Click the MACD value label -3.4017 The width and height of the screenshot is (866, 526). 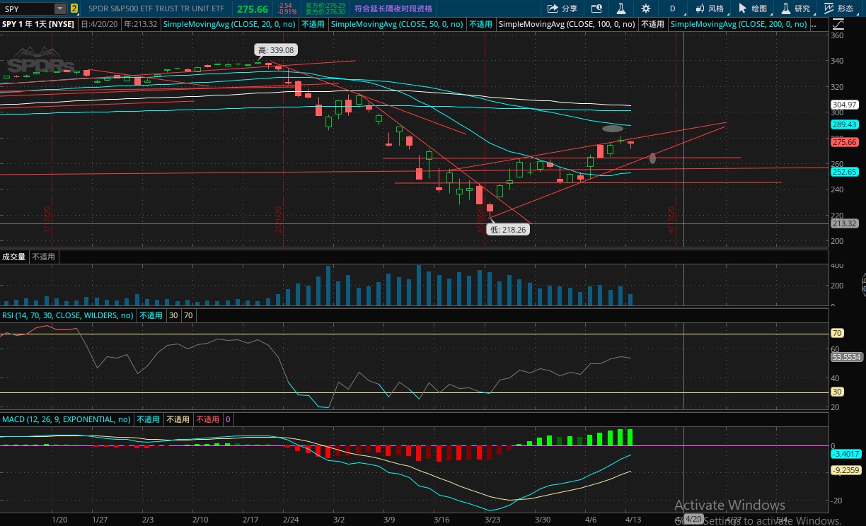pyautogui.click(x=846, y=454)
